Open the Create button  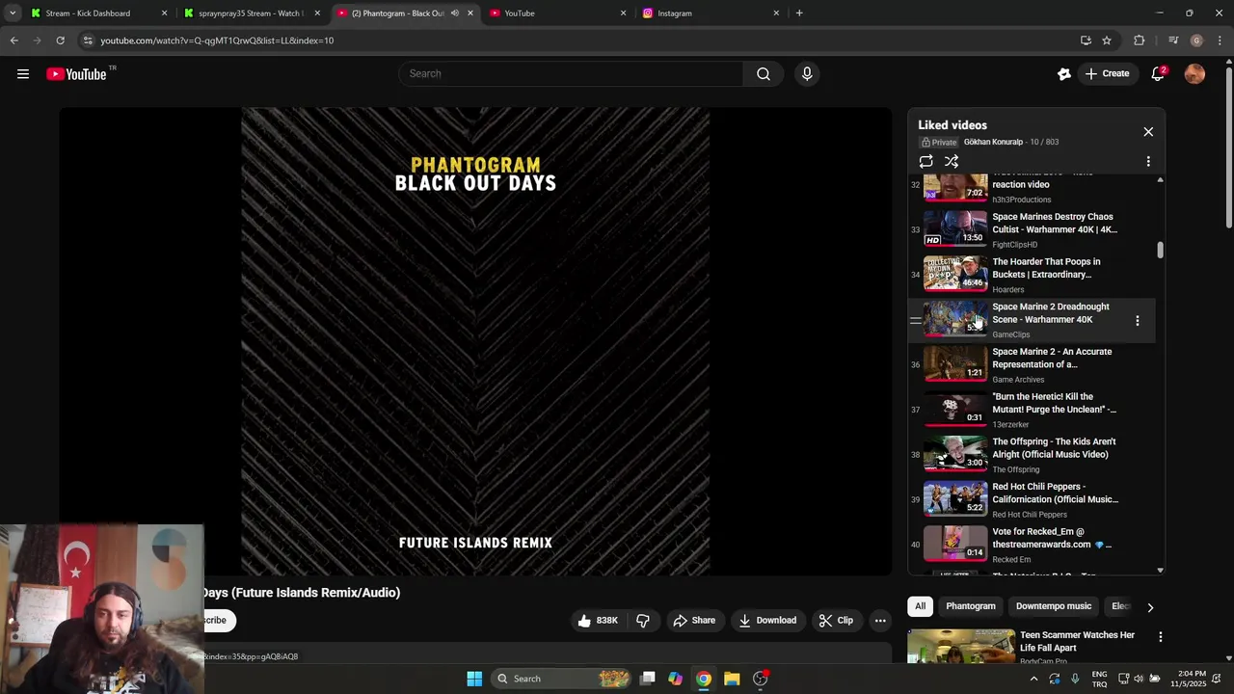tap(1107, 74)
